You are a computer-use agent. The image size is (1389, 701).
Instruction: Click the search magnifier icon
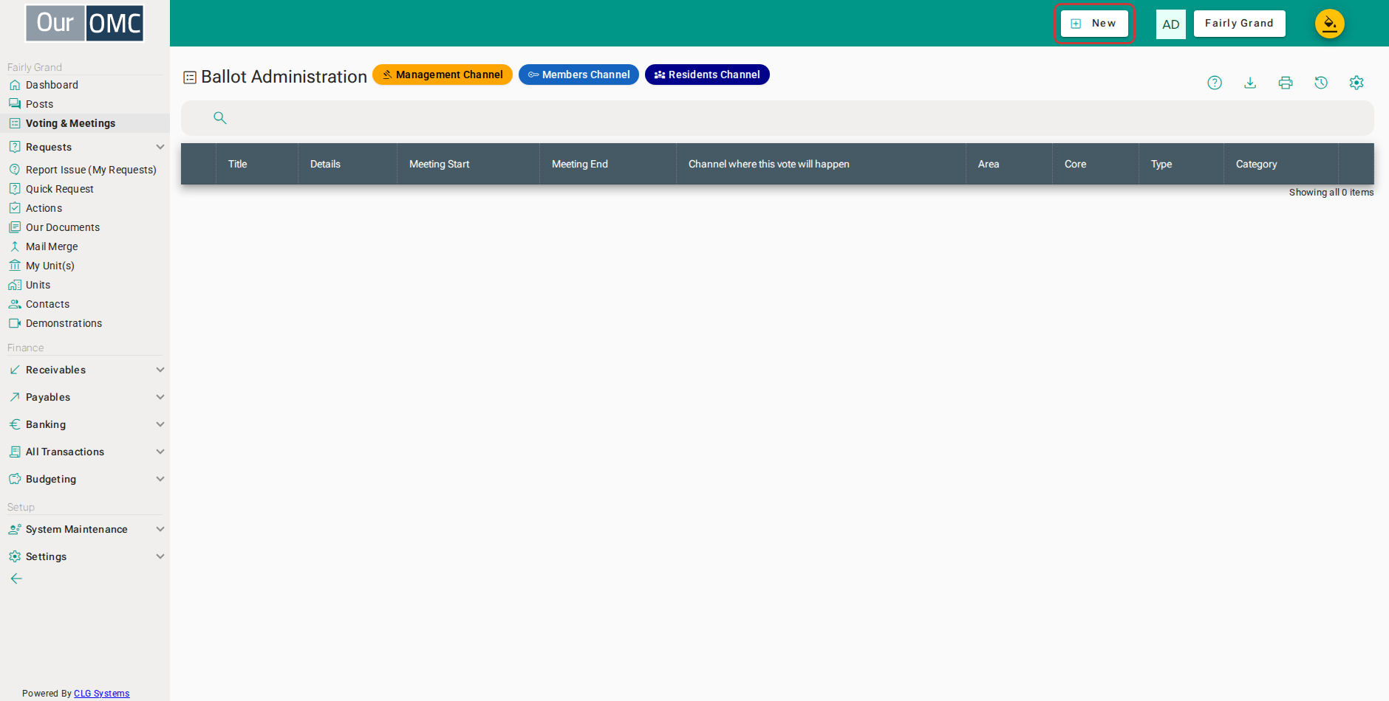(x=220, y=117)
